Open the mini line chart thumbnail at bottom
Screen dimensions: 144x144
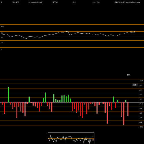tap(71, 138)
